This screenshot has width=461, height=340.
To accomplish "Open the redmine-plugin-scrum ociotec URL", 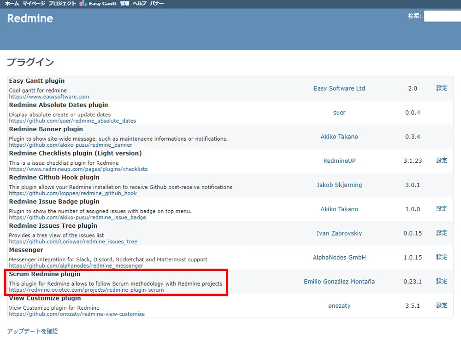I will 86,290.
